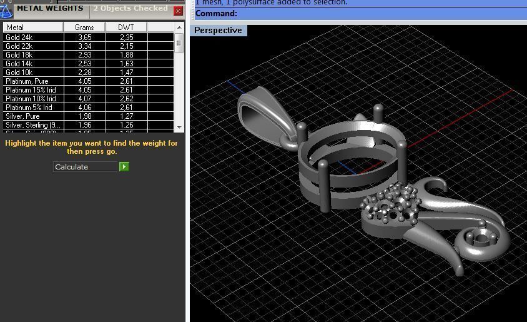The height and width of the screenshot is (322, 527).
Task: Click the 3,65 grams value for Gold 24k
Action: click(85, 38)
